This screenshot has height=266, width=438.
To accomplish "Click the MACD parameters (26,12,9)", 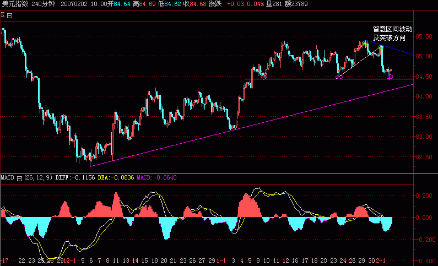I will pyautogui.click(x=38, y=177).
